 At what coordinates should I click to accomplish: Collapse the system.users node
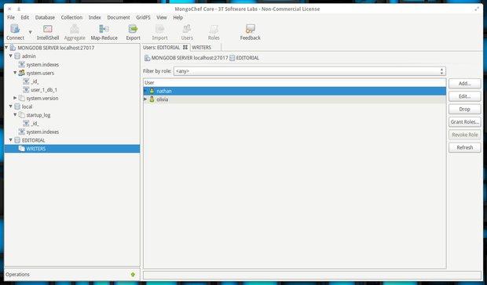[x=15, y=73]
